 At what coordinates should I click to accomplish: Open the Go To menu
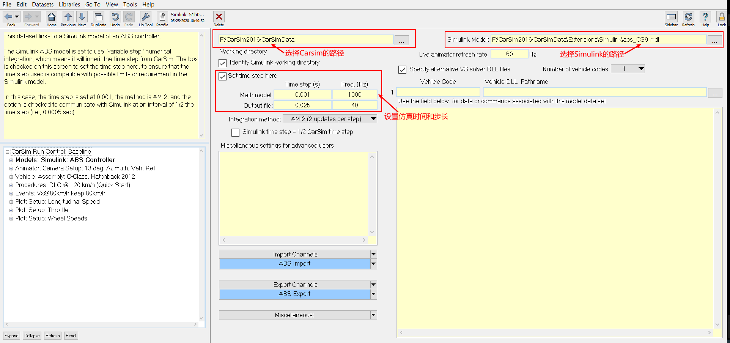pyautogui.click(x=93, y=5)
